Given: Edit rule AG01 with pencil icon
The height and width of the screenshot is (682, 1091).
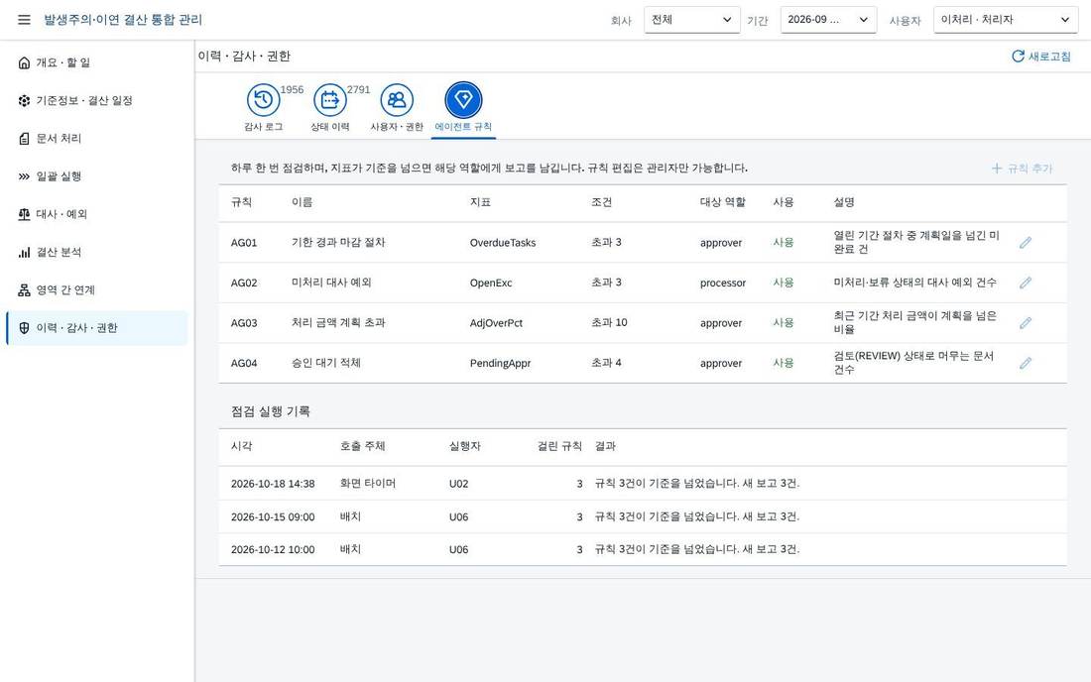Looking at the screenshot, I should (1025, 243).
